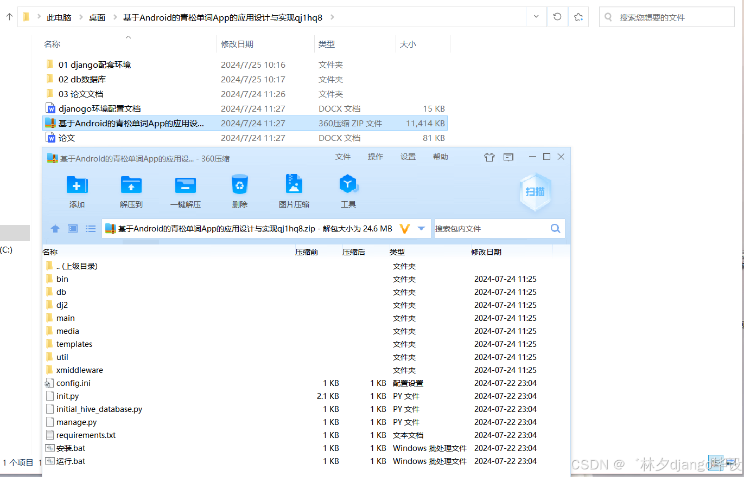Select the config.ini file icon
This screenshot has width=744, height=477.
pyautogui.click(x=50, y=383)
